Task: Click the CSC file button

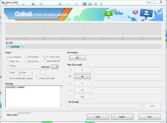Action: (x=82, y=90)
